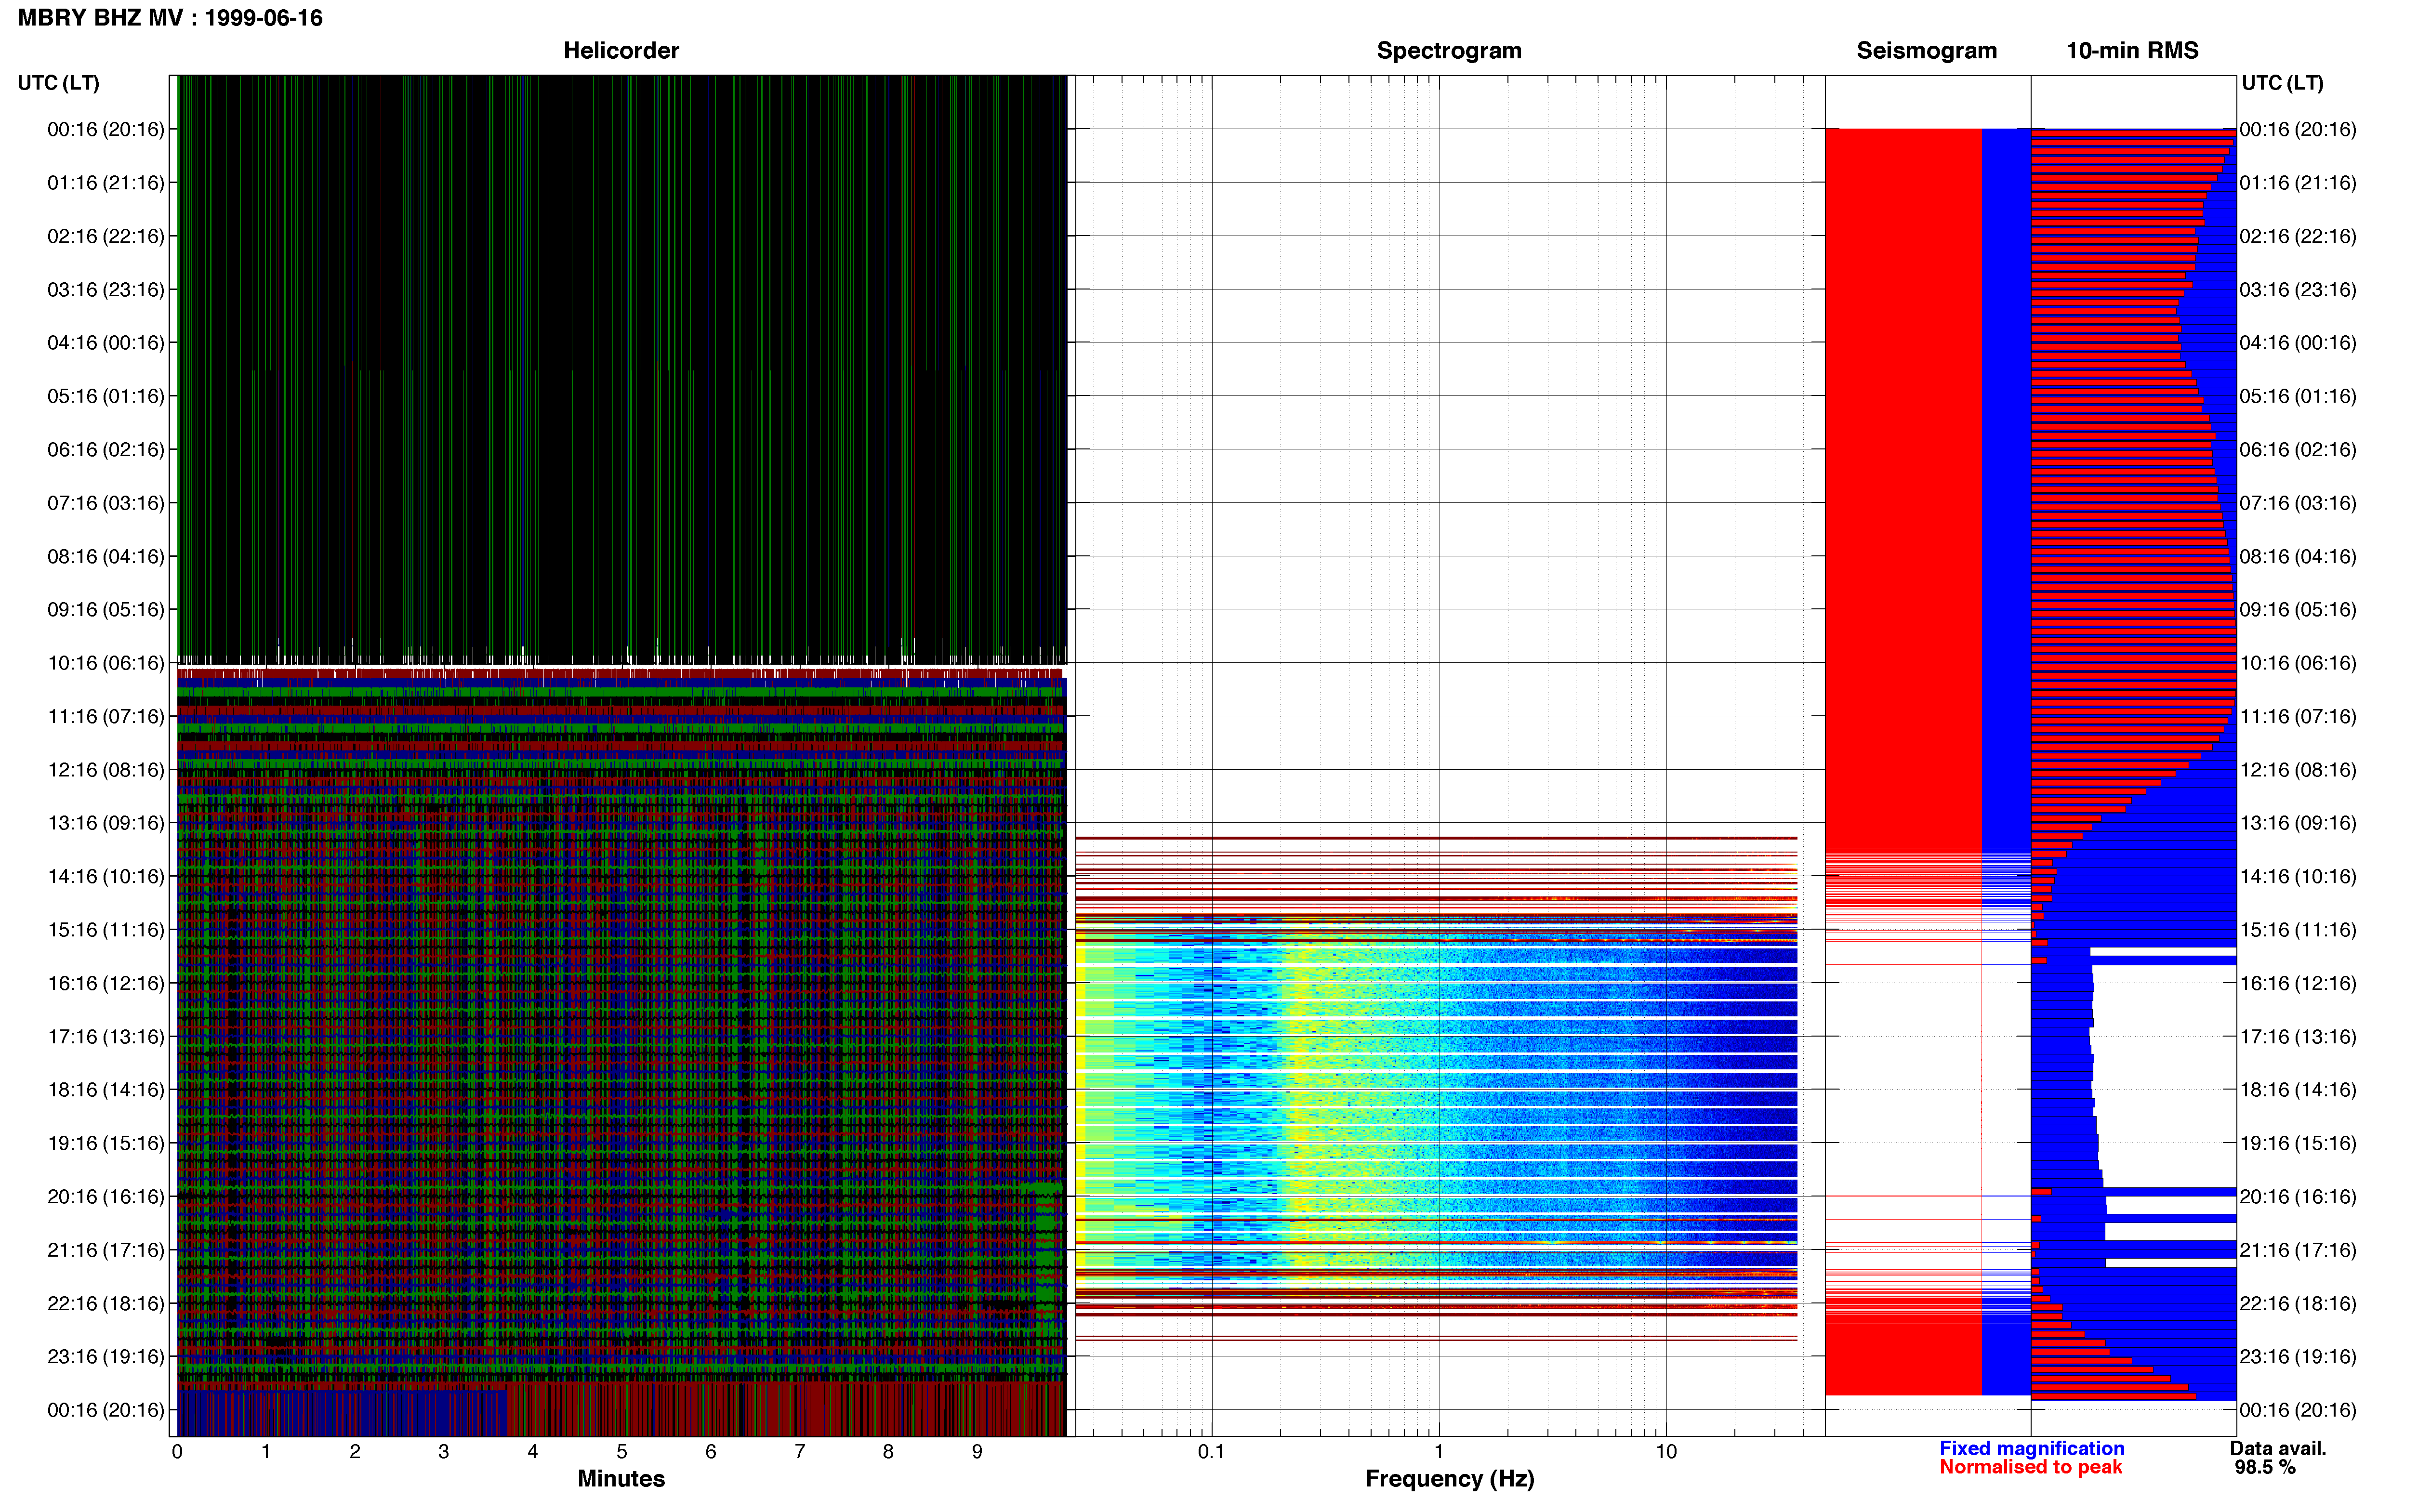Screen dimensions: 2418x1512
Task: Click the '8' tick on the Minutes axis
Action: 888,1451
